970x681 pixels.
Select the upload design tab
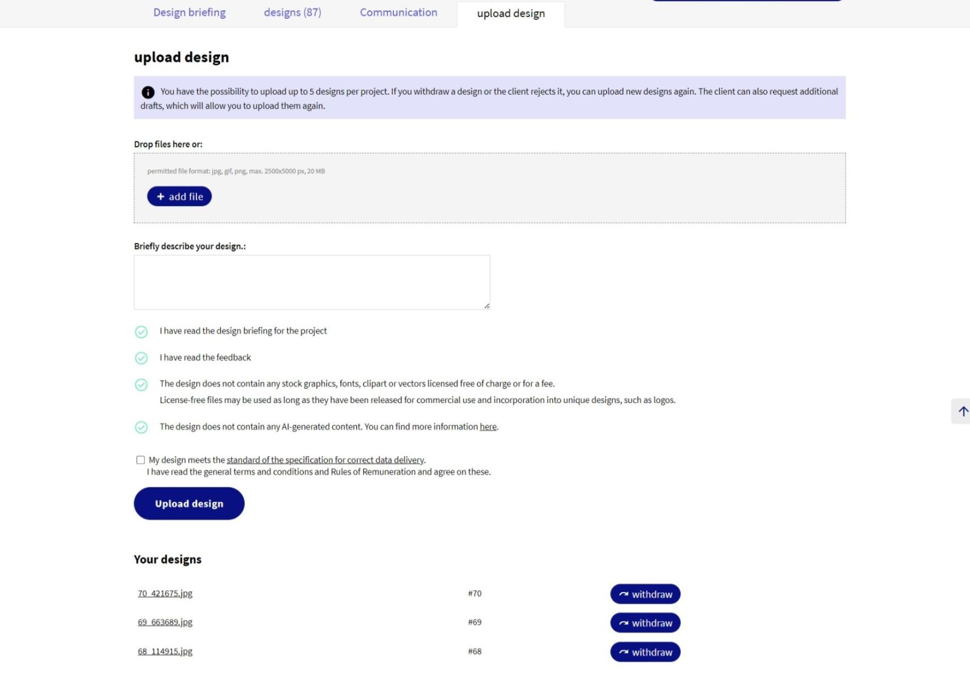point(510,14)
